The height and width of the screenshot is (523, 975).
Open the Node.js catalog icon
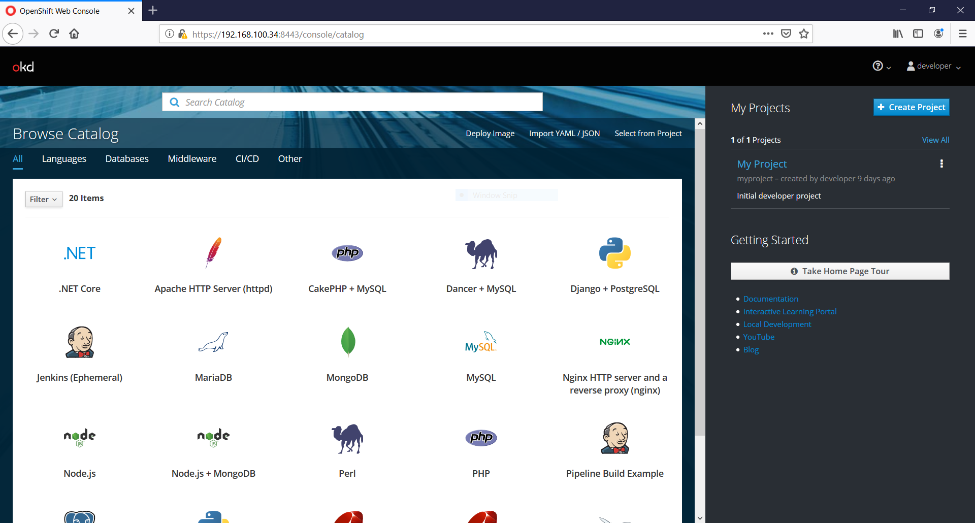point(80,438)
